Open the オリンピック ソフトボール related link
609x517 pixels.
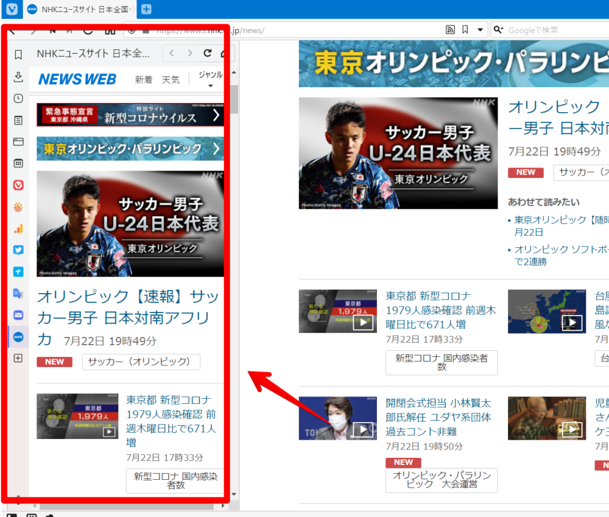[561, 255]
